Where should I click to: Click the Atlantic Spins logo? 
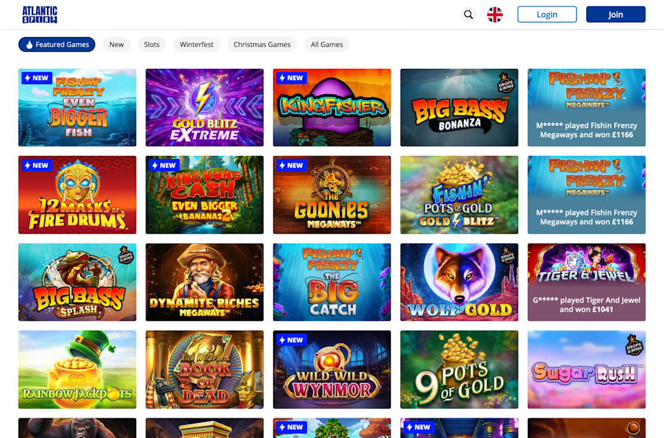tap(40, 14)
